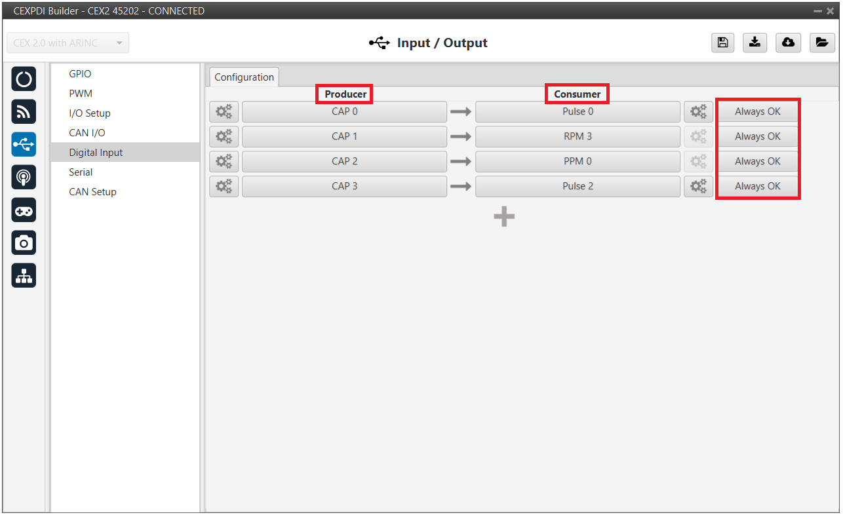This screenshot has width=843, height=515.
Task: Open the joystick gamepad sidebar icon
Action: [24, 210]
